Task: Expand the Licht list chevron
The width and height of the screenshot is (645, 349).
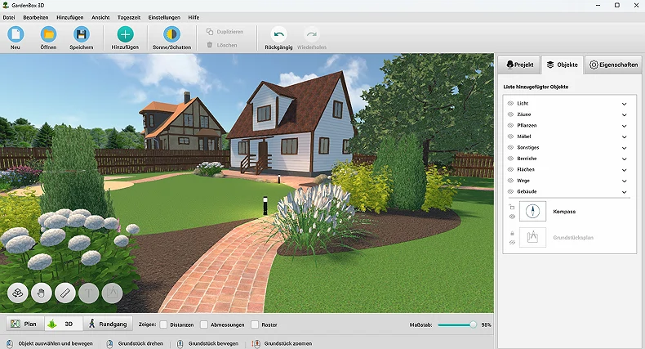Action: click(x=624, y=104)
